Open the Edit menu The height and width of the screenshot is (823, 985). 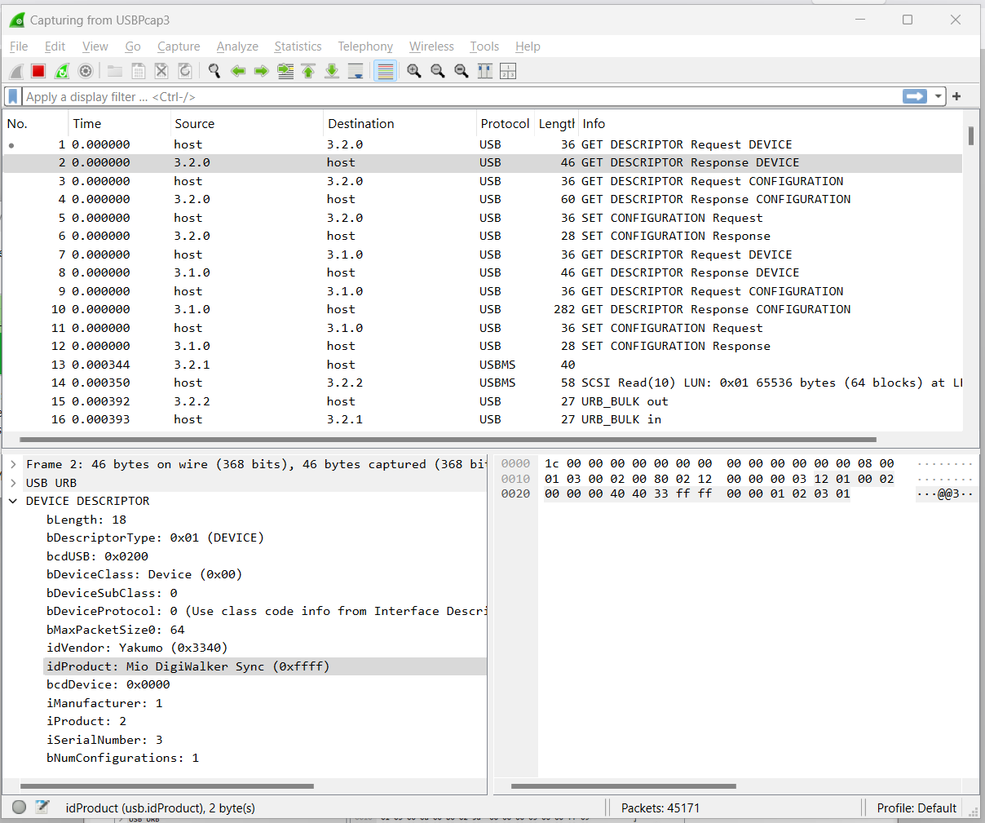pyautogui.click(x=55, y=46)
